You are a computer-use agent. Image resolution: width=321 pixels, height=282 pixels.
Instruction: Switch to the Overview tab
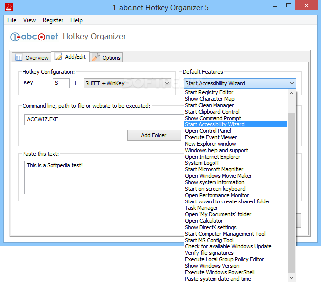tap(31, 57)
